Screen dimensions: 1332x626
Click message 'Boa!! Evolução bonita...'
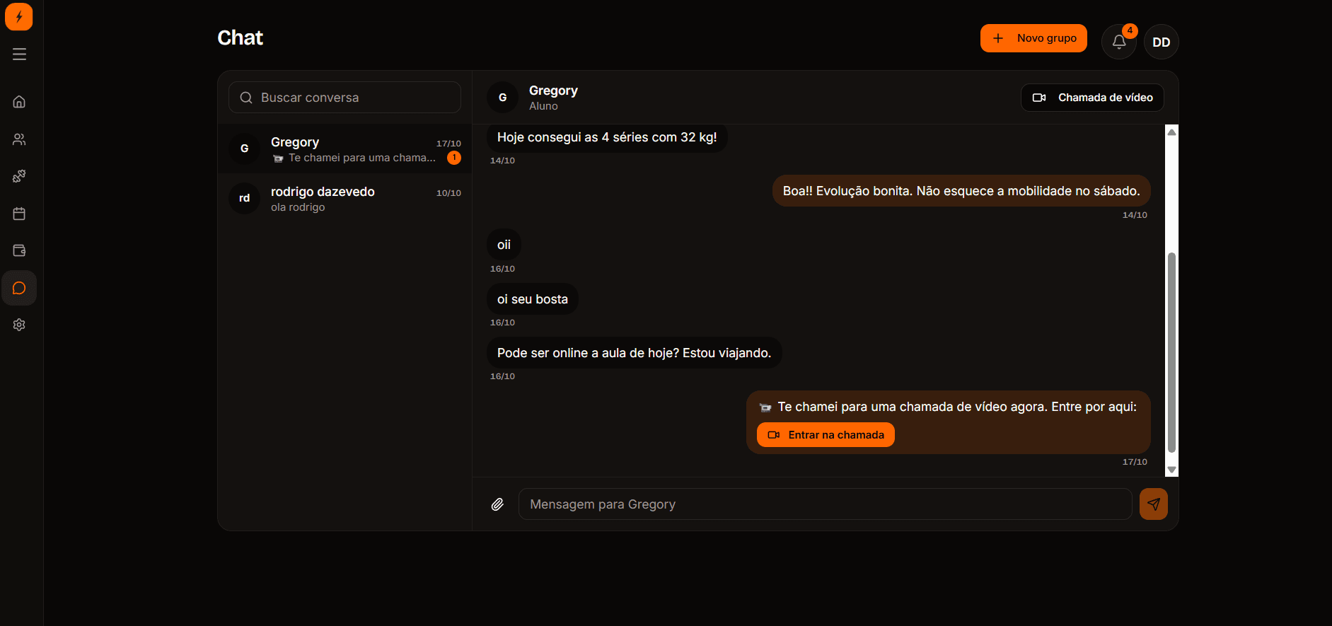(961, 191)
